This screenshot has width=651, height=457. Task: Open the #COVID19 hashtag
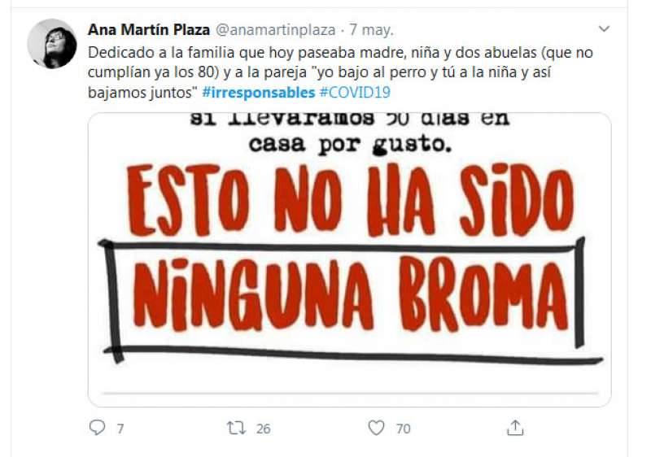point(355,92)
